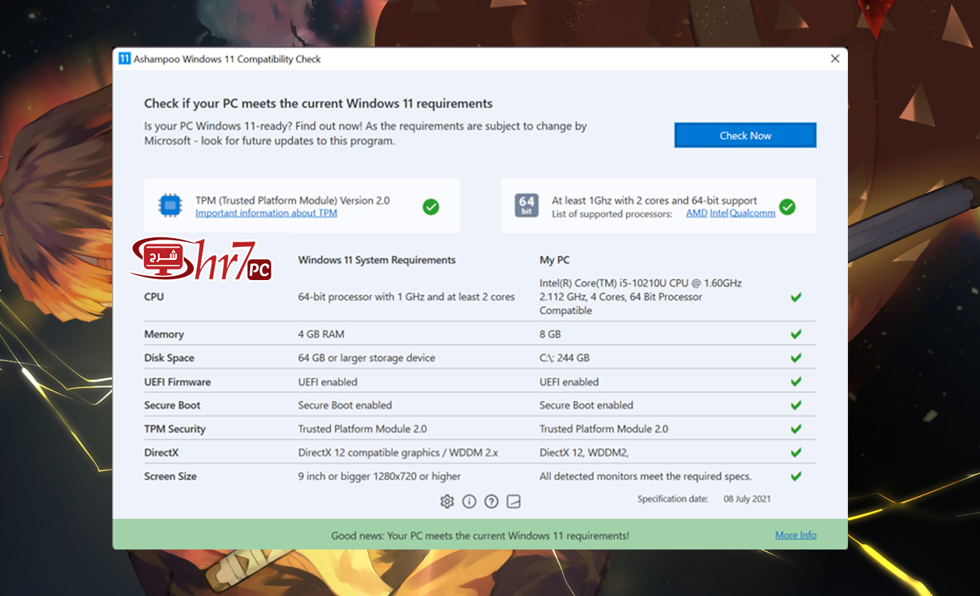Click the Ashampoo app icon in title bar

pyautogui.click(x=125, y=58)
